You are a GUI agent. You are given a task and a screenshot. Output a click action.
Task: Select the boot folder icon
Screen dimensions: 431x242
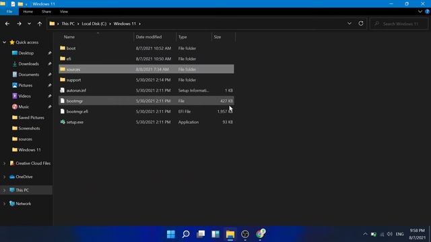pos(63,48)
